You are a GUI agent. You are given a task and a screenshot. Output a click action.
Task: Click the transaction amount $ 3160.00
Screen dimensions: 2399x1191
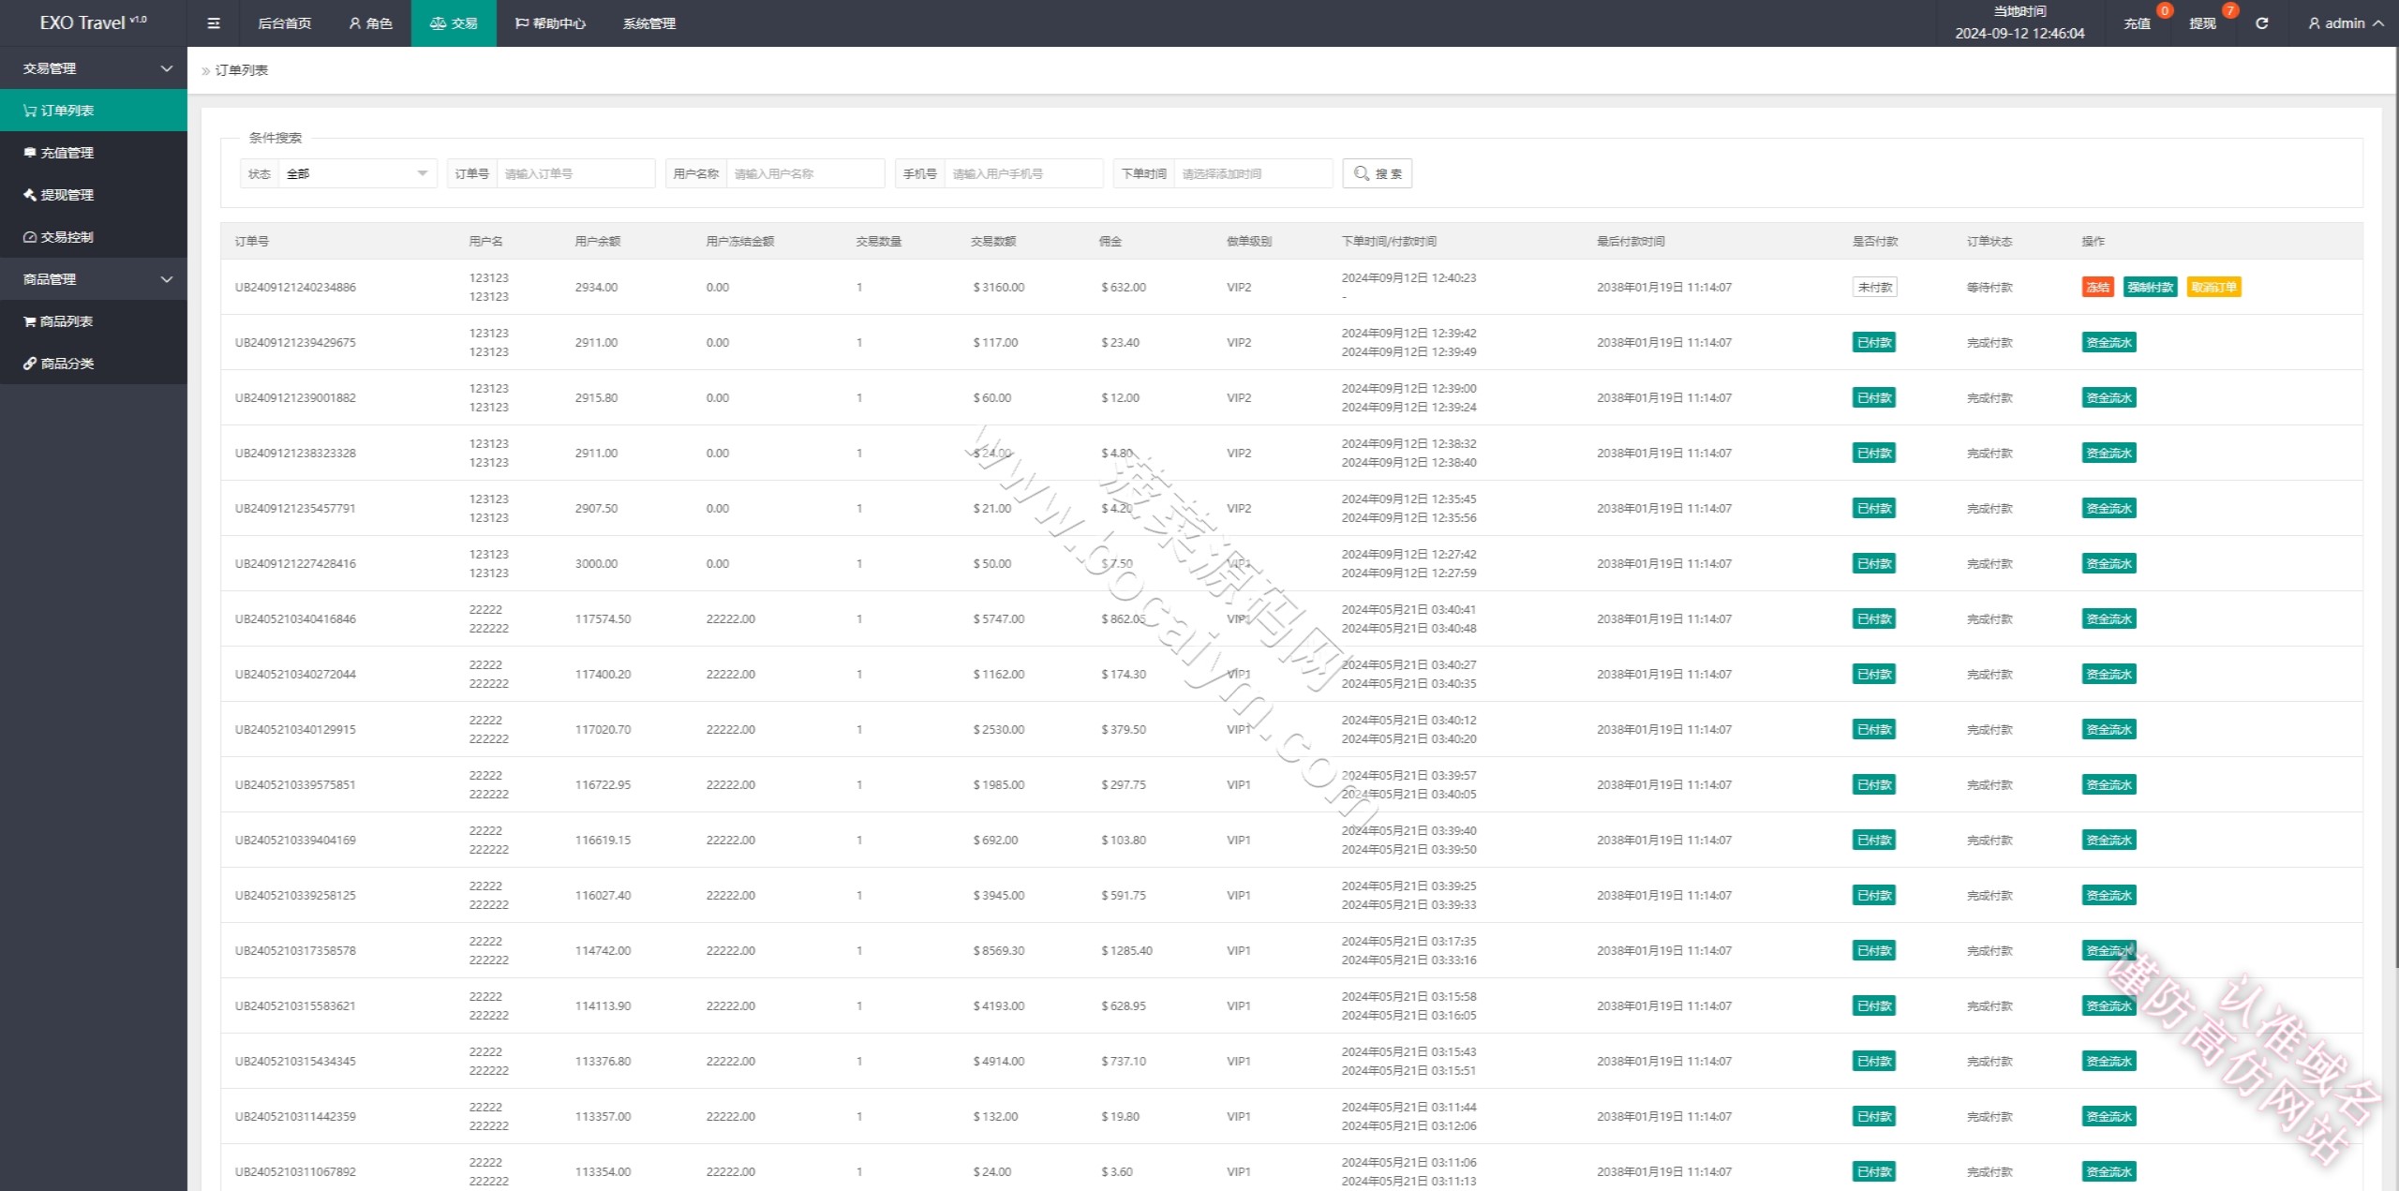998,288
